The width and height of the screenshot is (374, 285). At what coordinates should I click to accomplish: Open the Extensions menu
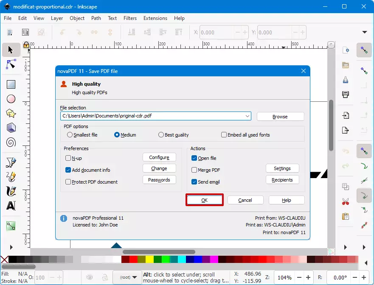(155, 18)
